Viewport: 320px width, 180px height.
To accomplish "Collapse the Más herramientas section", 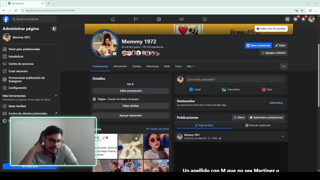I will click(x=56, y=95).
